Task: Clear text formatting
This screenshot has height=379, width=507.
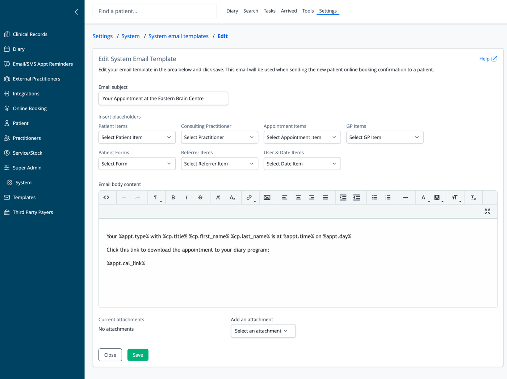Action: pyautogui.click(x=473, y=198)
